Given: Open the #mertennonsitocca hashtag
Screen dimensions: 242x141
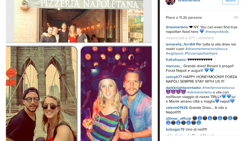Looking at the screenshot, I should pyautogui.click(x=218, y=88).
